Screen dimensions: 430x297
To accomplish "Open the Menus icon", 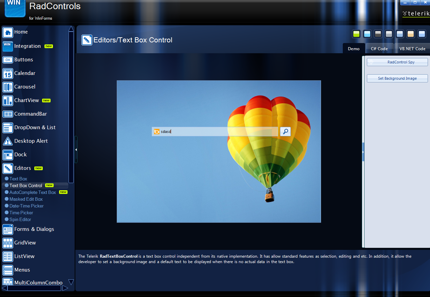I will [x=8, y=270].
